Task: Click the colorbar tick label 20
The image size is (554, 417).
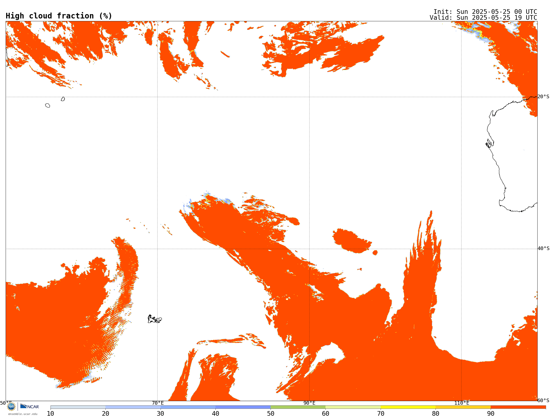Action: tap(105, 414)
